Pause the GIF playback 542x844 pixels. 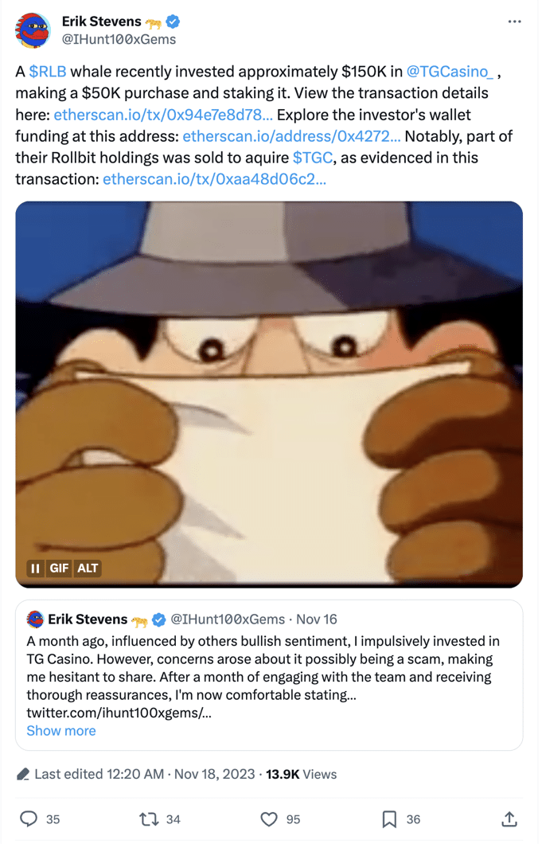[x=36, y=569]
